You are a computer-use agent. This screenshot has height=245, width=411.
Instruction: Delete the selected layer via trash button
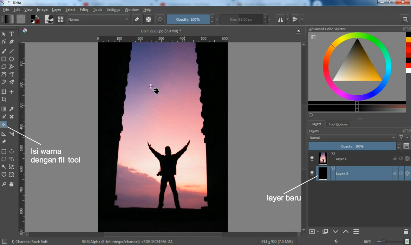tap(406, 231)
